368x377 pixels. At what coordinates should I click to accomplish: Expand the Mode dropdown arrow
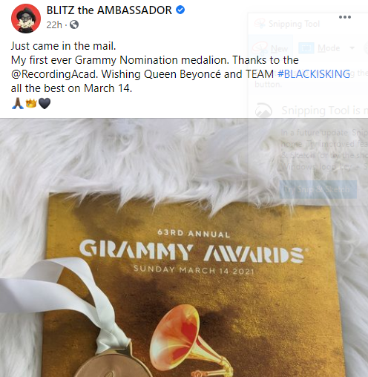pyautogui.click(x=352, y=48)
